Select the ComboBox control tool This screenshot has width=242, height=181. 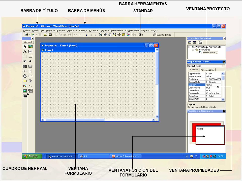tap(25, 66)
